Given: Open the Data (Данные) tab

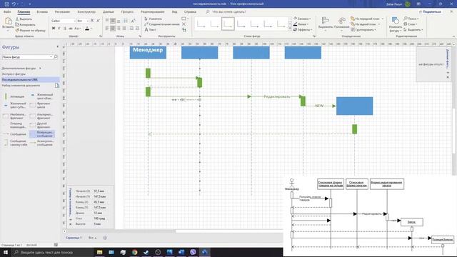Looking at the screenshot, I should pos(108,11).
